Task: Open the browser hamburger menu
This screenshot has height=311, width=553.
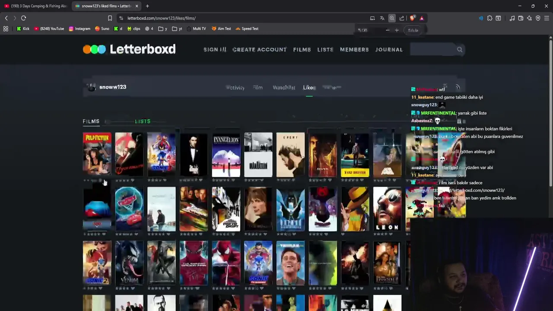Action: coord(547,18)
